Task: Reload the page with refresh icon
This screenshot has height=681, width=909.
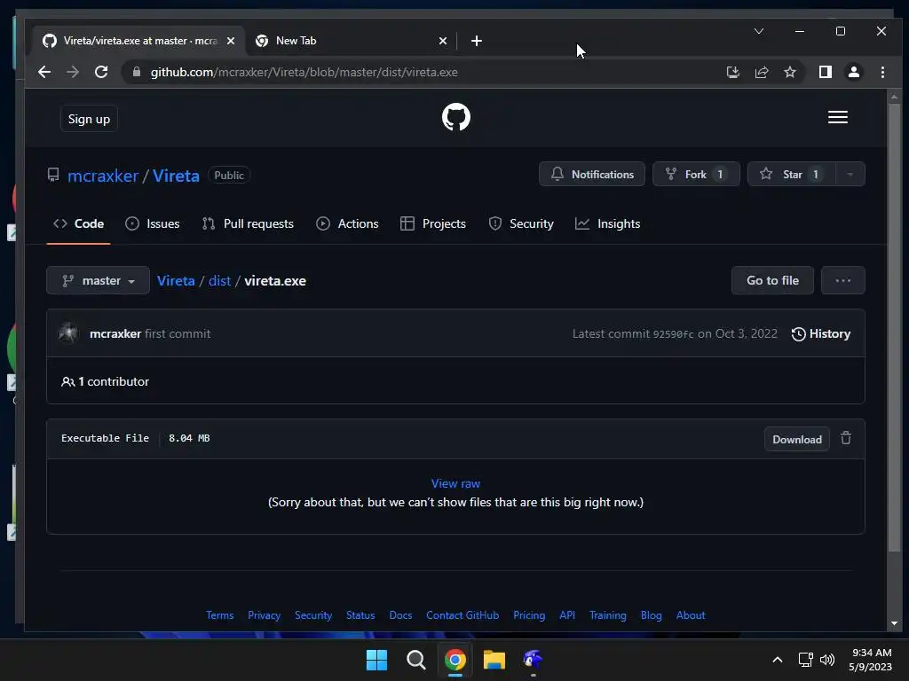Action: point(101,72)
